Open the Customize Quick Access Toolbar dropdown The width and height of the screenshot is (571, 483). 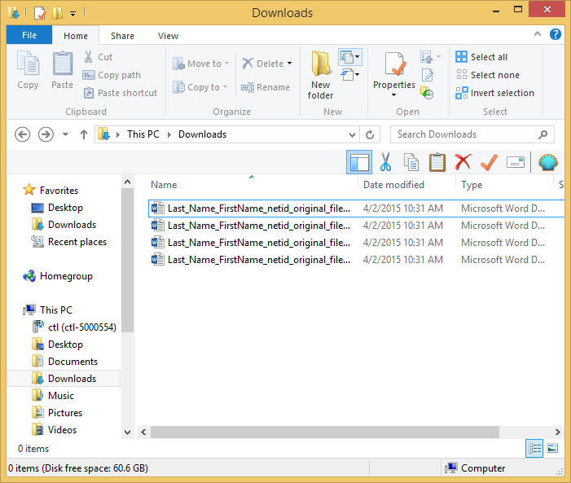click(73, 14)
